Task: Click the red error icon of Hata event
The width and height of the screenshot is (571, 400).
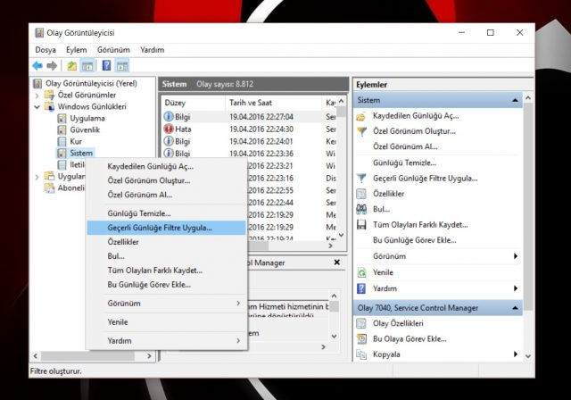Action: [169, 129]
